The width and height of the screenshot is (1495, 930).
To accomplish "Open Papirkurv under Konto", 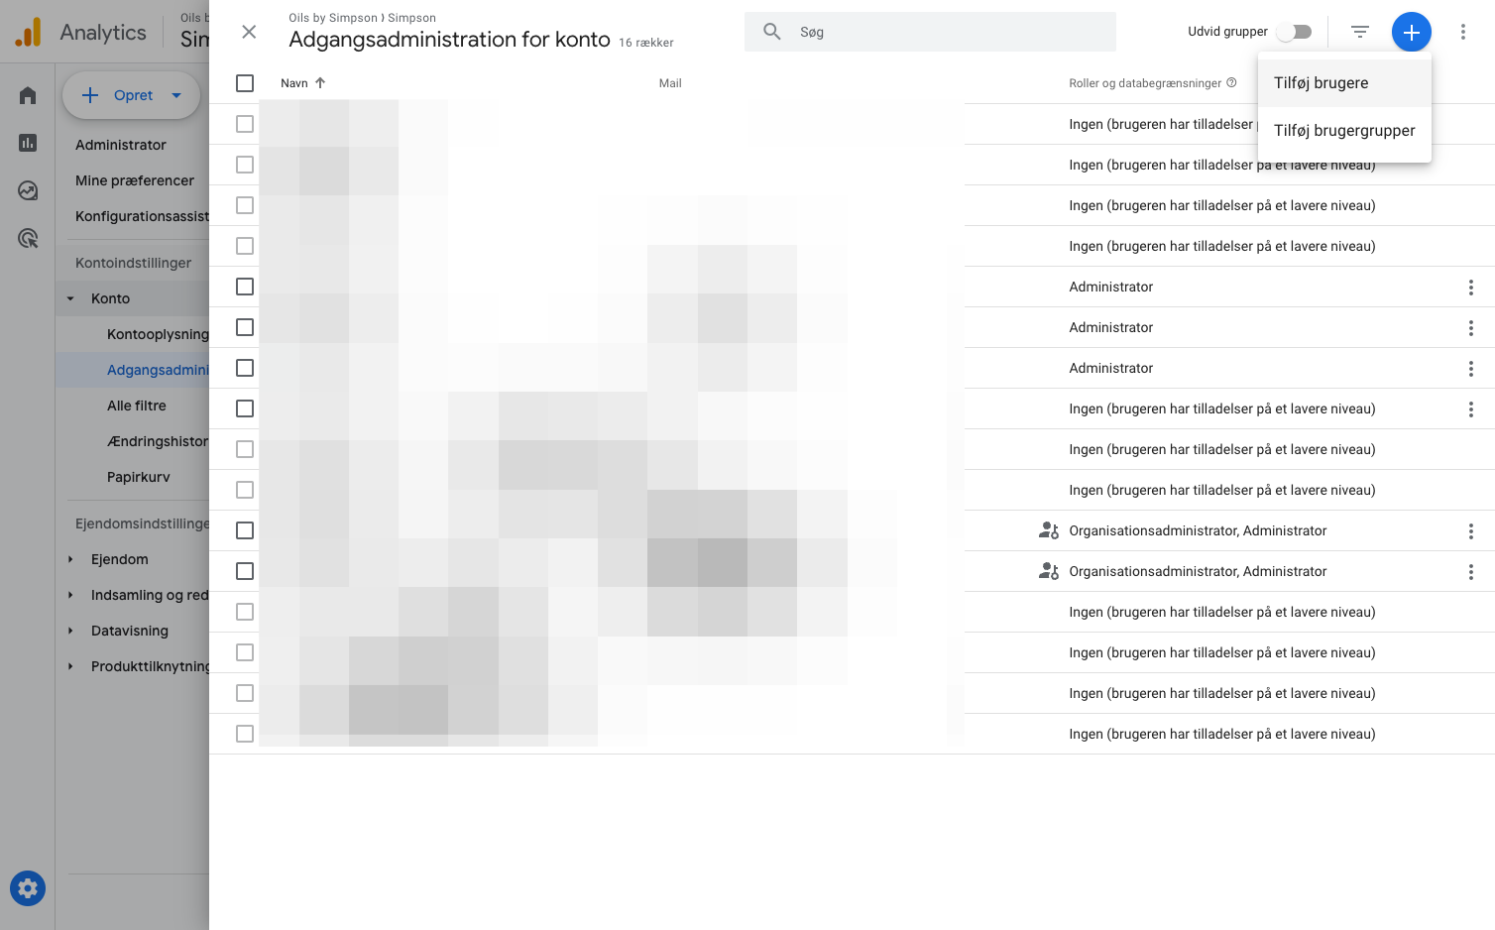I will point(139,477).
